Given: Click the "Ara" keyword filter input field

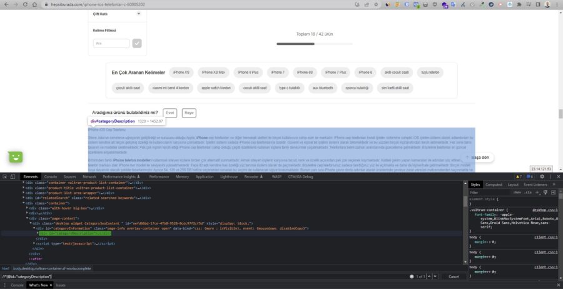Looking at the screenshot, I should point(111,43).
